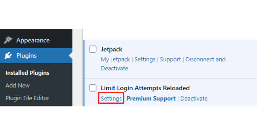Open the Add New plugin page
The width and height of the screenshot is (257, 135).
(x=18, y=85)
